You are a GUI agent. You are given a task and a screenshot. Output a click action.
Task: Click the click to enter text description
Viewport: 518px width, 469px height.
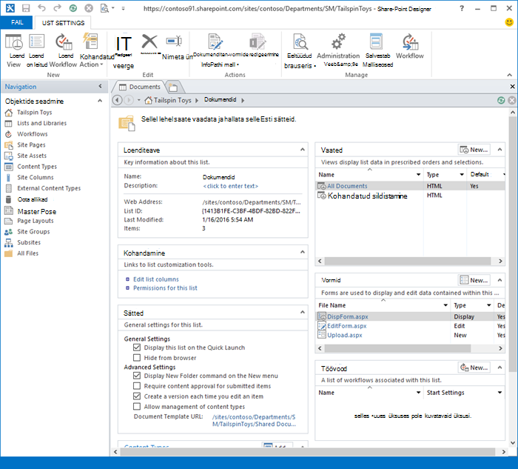231,186
